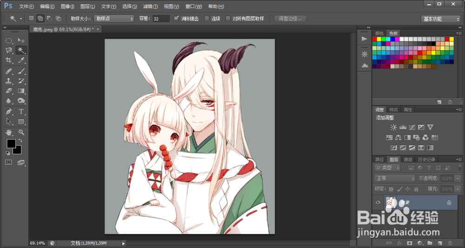Hide the 背景 layer with eye icon

click(x=378, y=202)
